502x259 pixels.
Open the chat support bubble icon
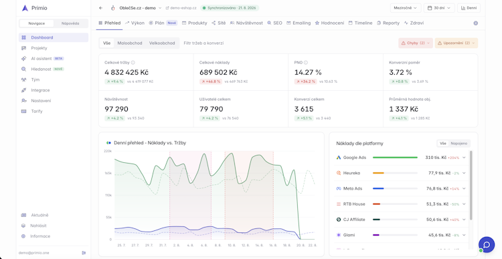click(487, 244)
